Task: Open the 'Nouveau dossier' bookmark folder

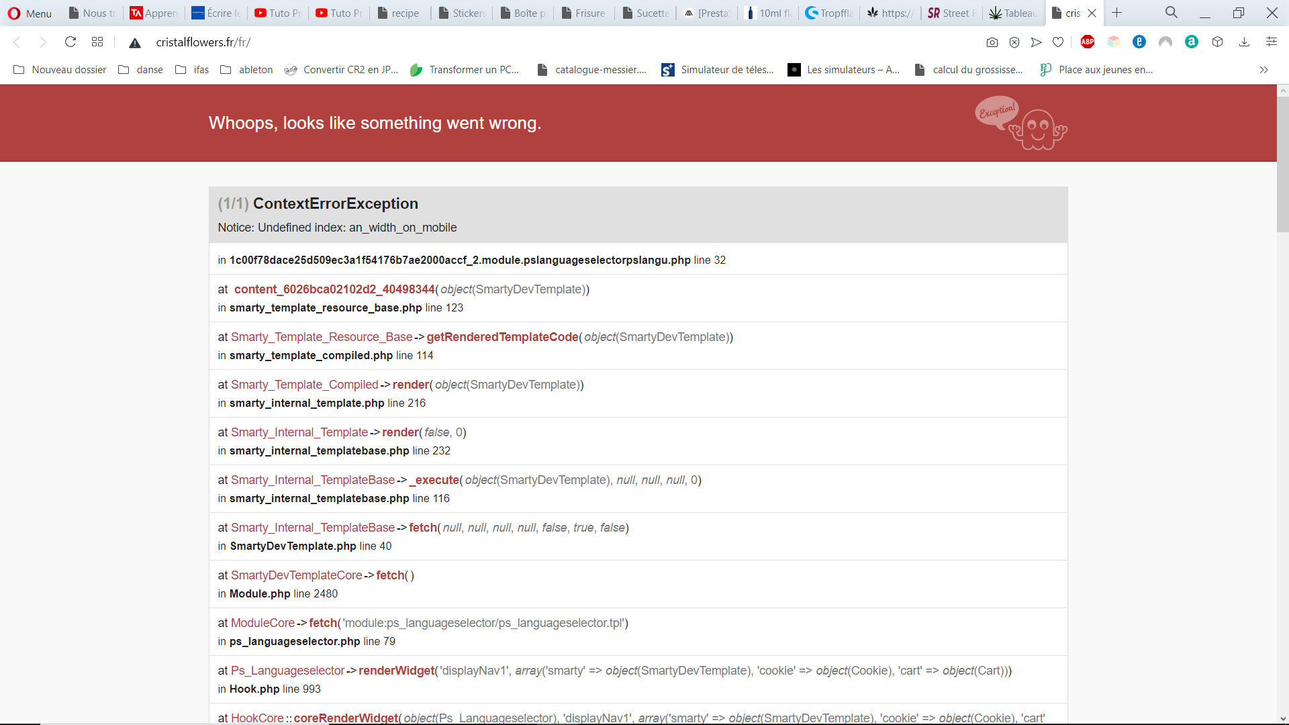Action: (x=60, y=70)
